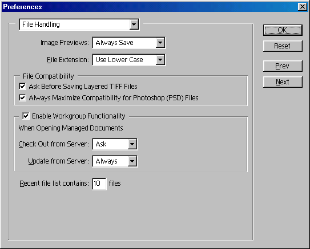Image resolution: width=310 pixels, height=249 pixels.
Task: Click the File Handling text in selector
Action: pos(41,25)
